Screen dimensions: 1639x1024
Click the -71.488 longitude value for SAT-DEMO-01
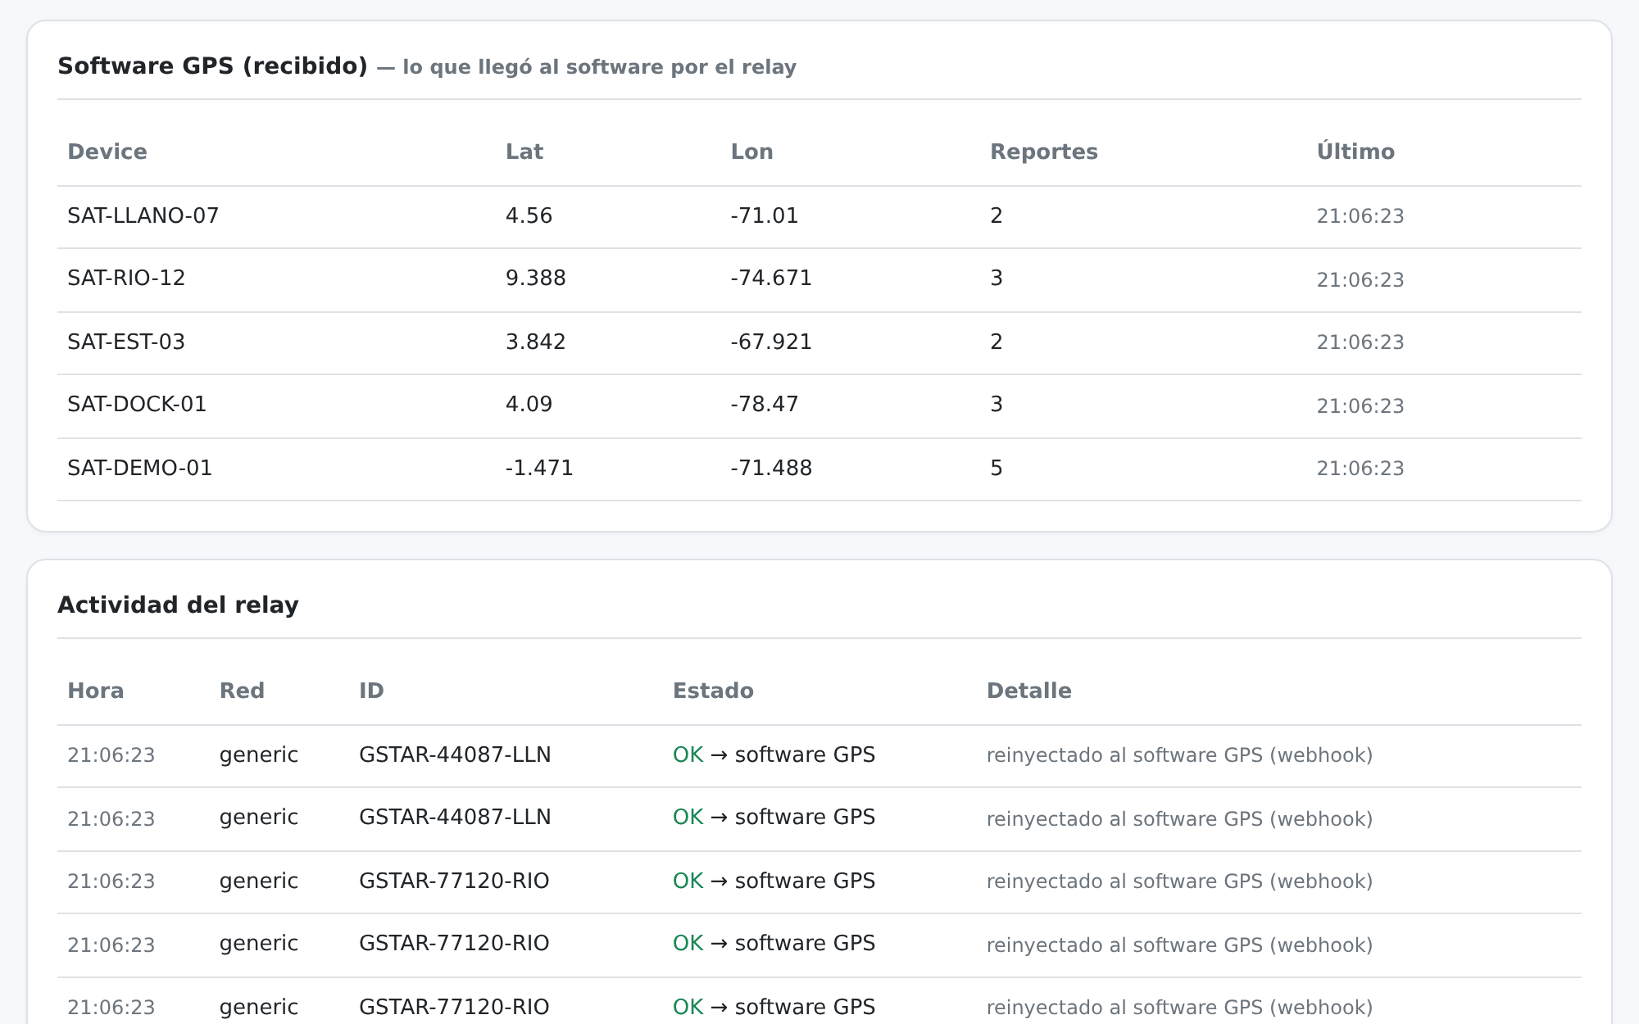771,469
